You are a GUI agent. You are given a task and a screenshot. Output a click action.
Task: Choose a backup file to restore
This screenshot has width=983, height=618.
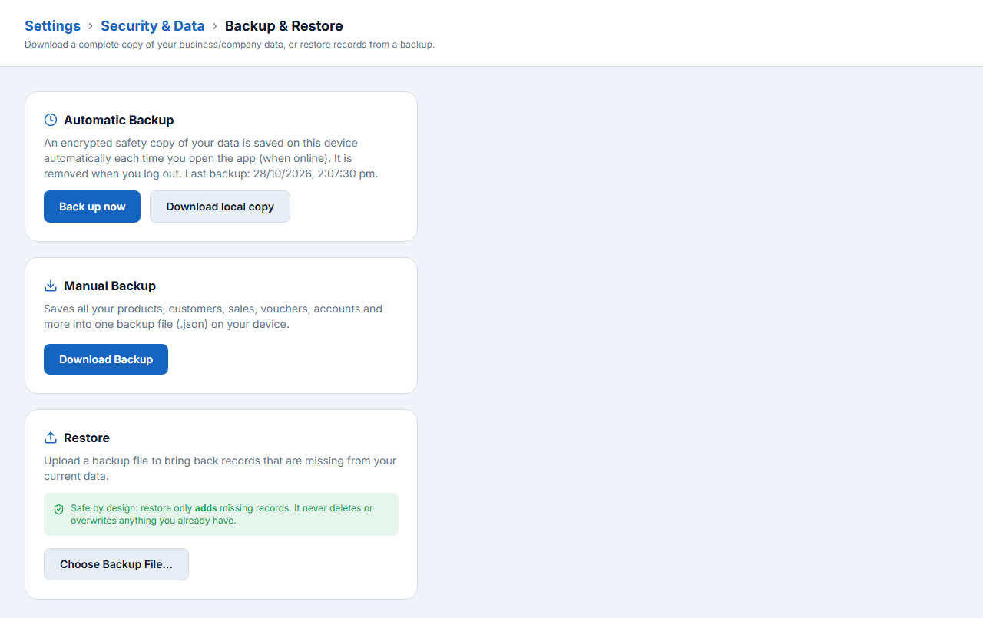coord(116,564)
